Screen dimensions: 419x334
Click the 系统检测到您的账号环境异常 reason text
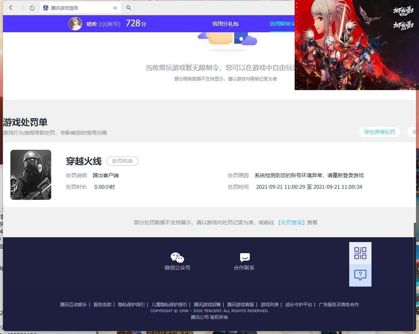click(x=309, y=175)
